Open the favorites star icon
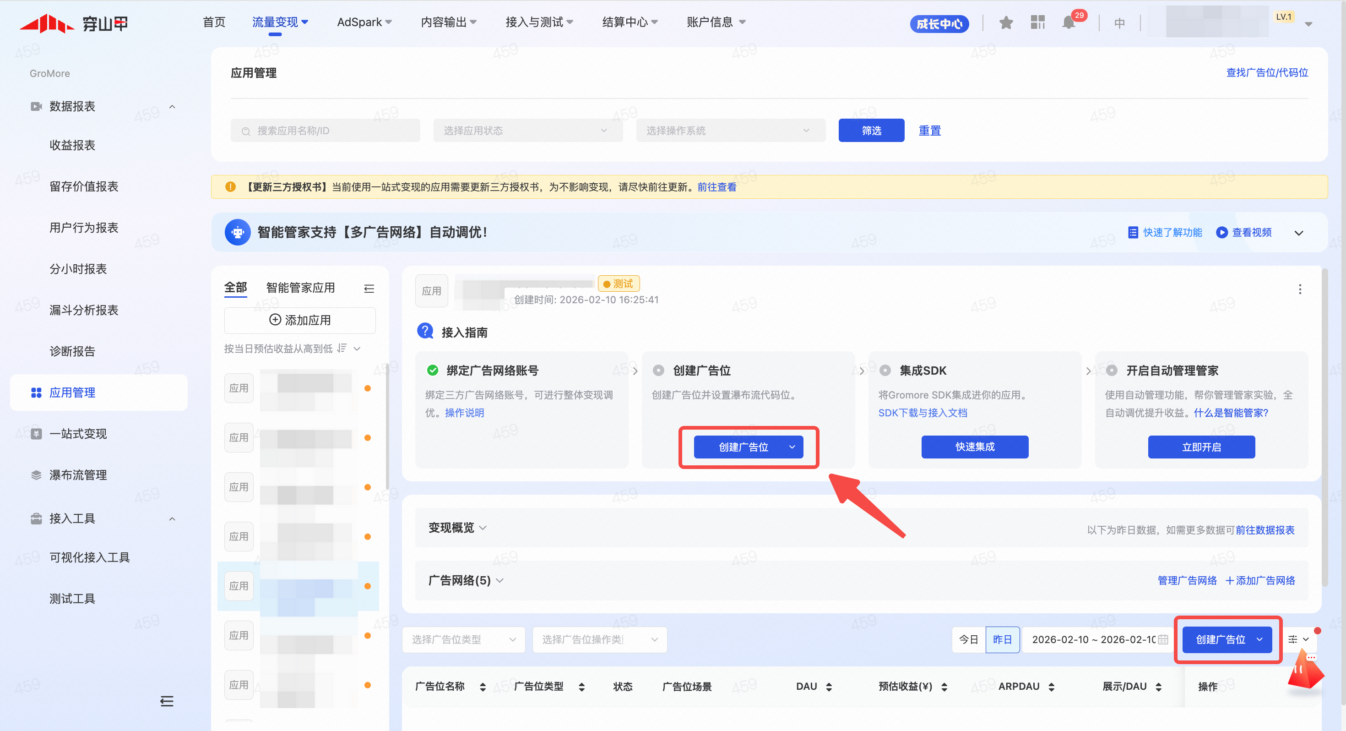The width and height of the screenshot is (1346, 731). click(1006, 23)
